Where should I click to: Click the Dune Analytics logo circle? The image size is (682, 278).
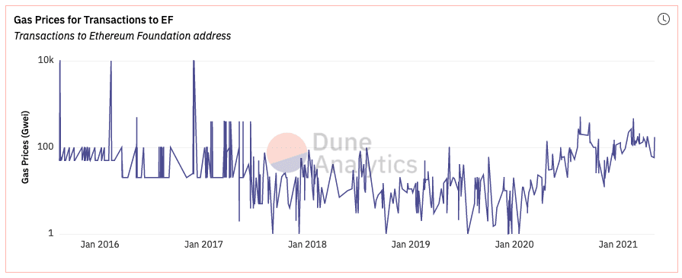pos(287,153)
